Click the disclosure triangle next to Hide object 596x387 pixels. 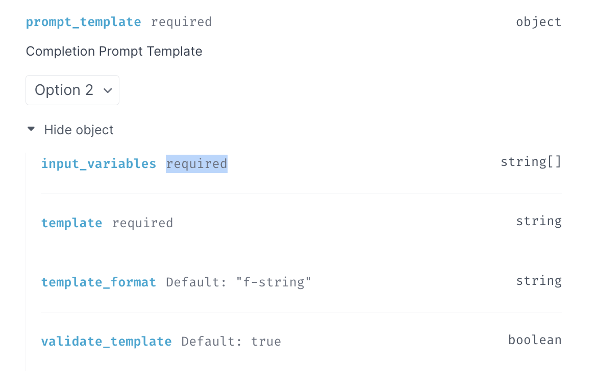click(x=31, y=129)
